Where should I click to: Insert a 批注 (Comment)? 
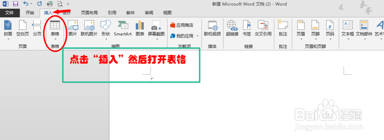[x=283, y=28]
